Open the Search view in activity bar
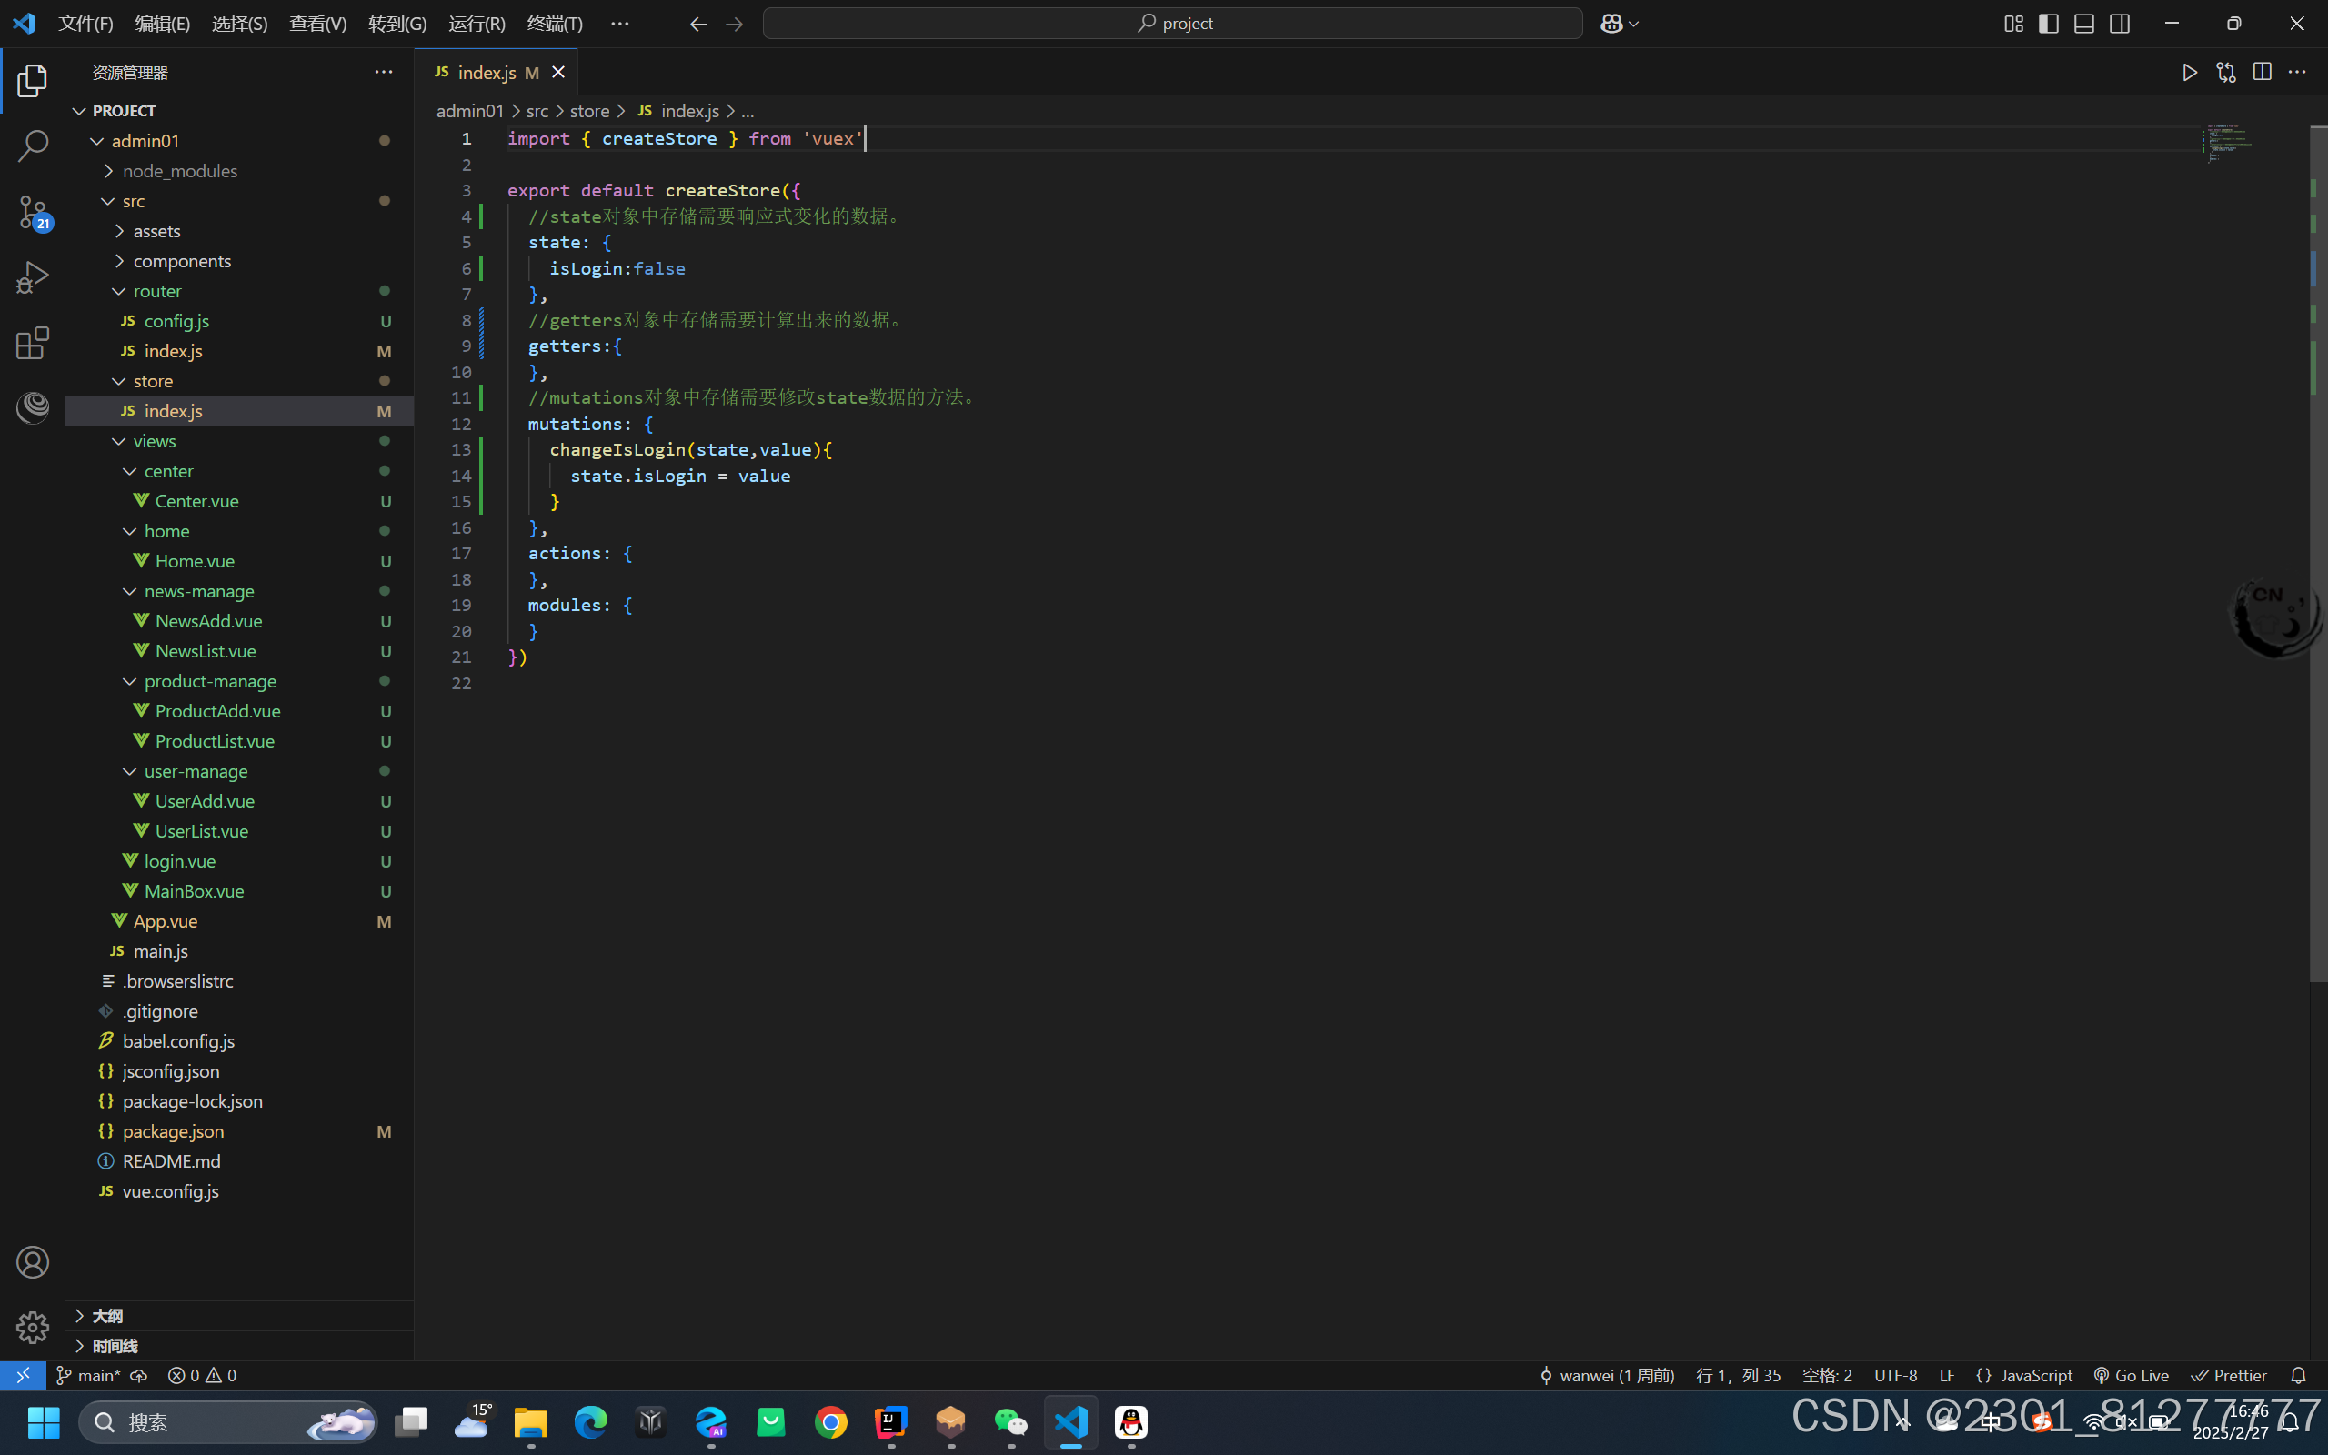Viewport: 2328px width, 1455px height. coord(33,146)
